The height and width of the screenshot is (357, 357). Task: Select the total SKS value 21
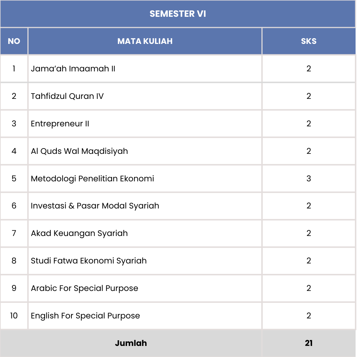308,343
